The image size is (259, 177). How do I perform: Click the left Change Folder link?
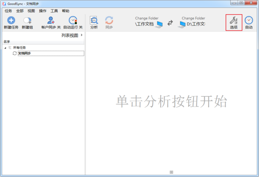pos(147,18)
